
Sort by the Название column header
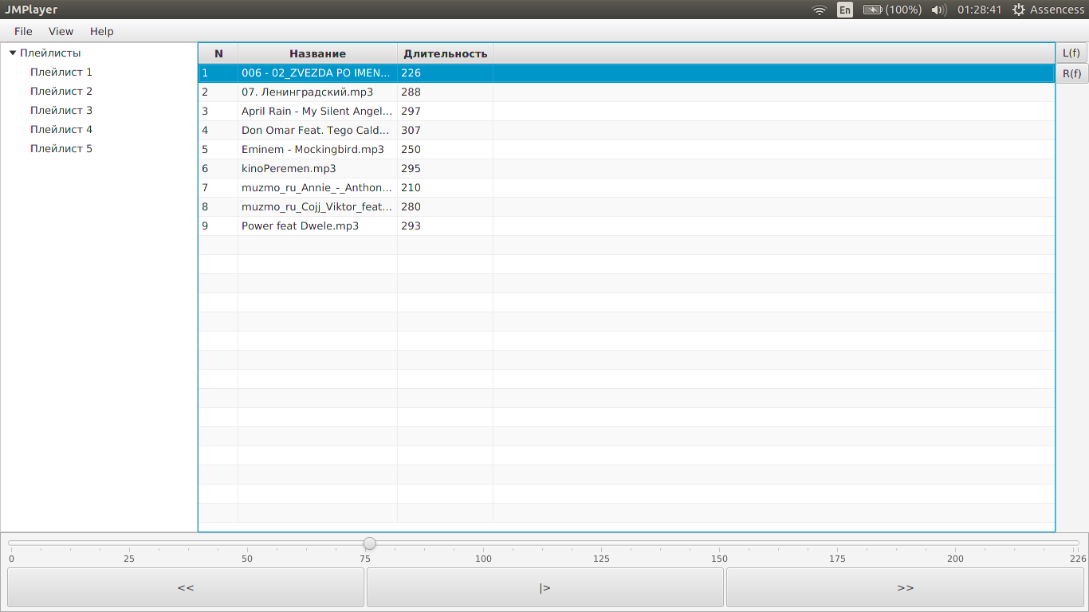point(317,54)
